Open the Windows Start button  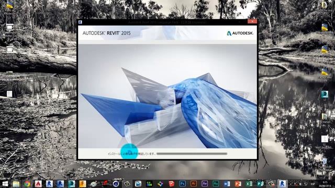click(x=5, y=183)
